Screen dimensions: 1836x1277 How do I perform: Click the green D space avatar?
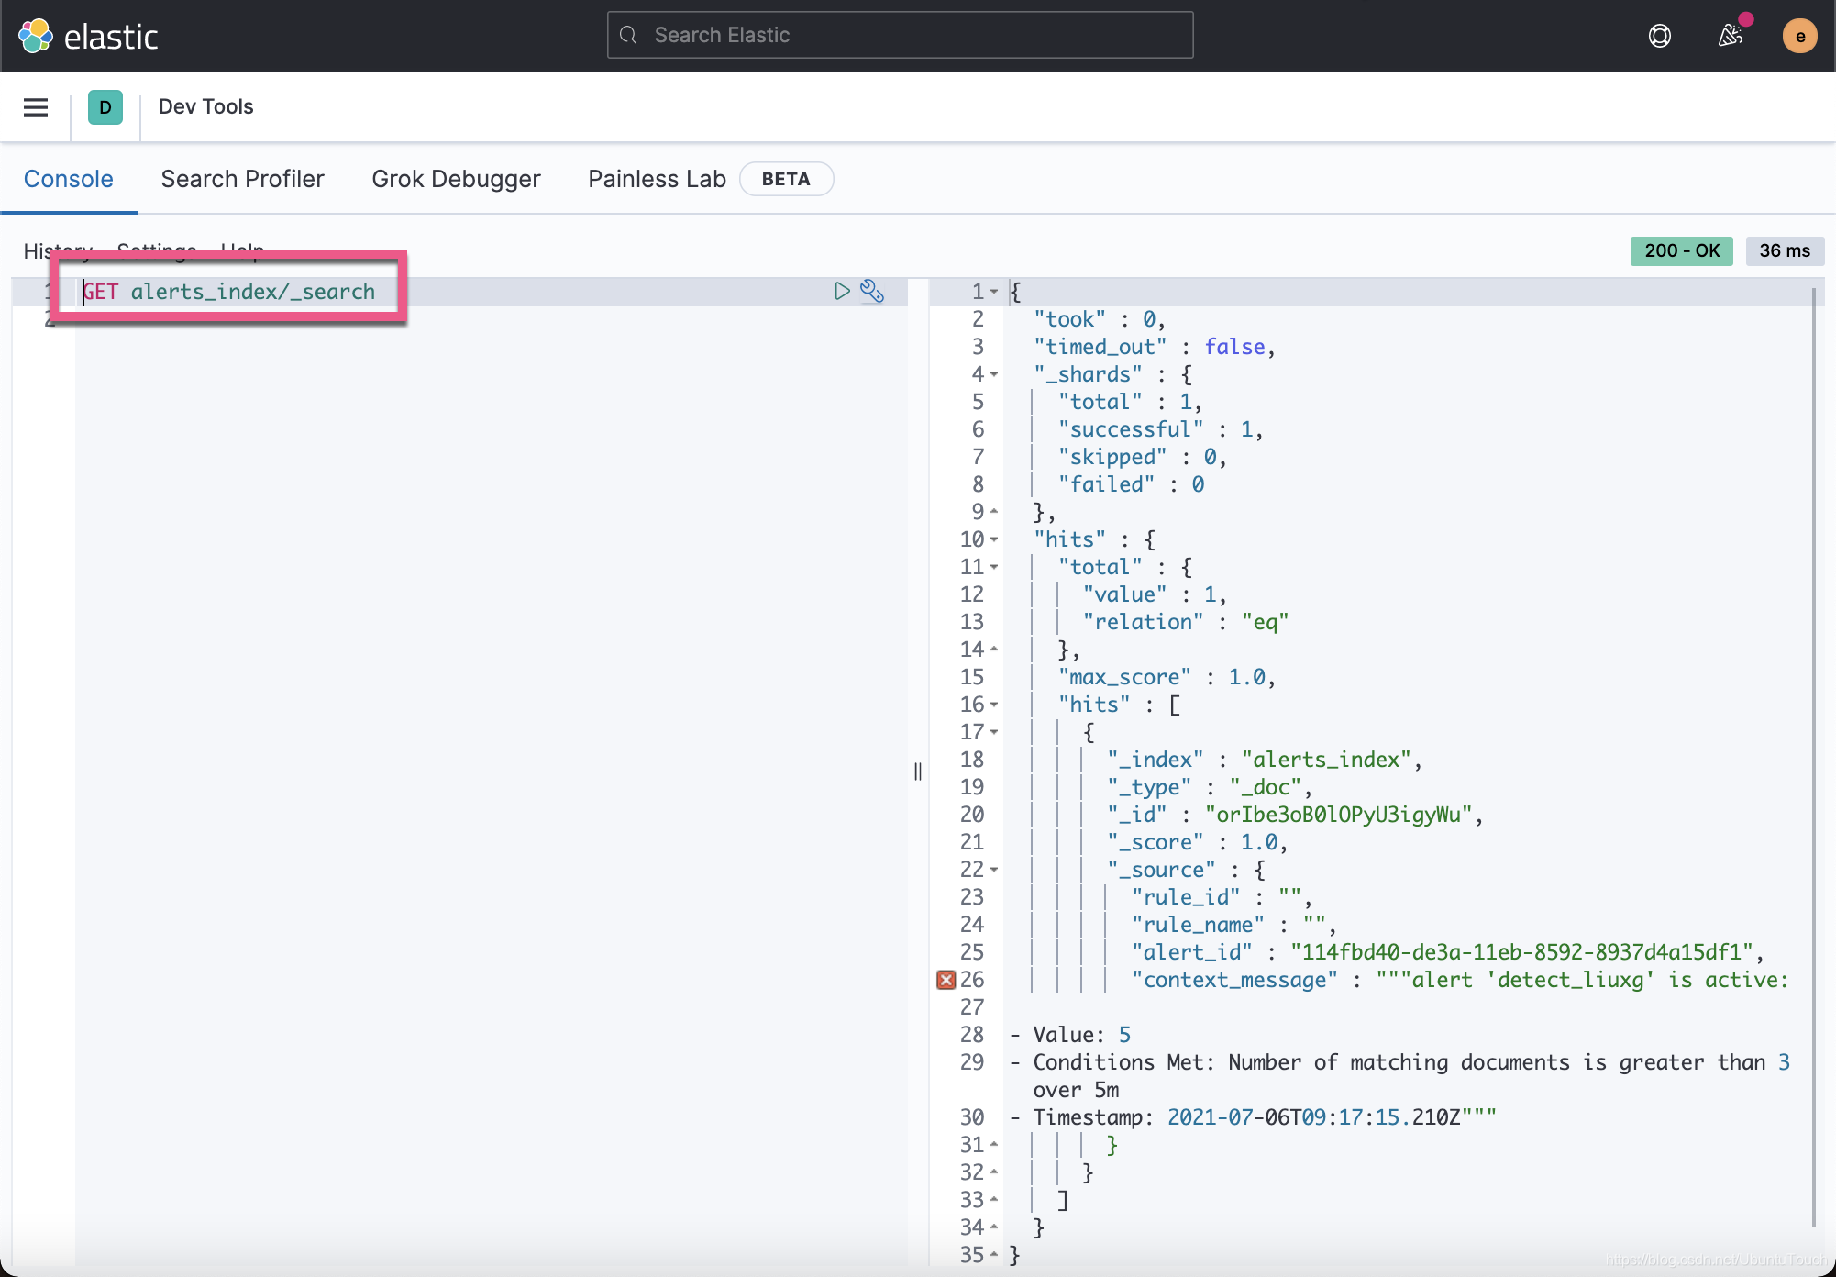point(105,107)
